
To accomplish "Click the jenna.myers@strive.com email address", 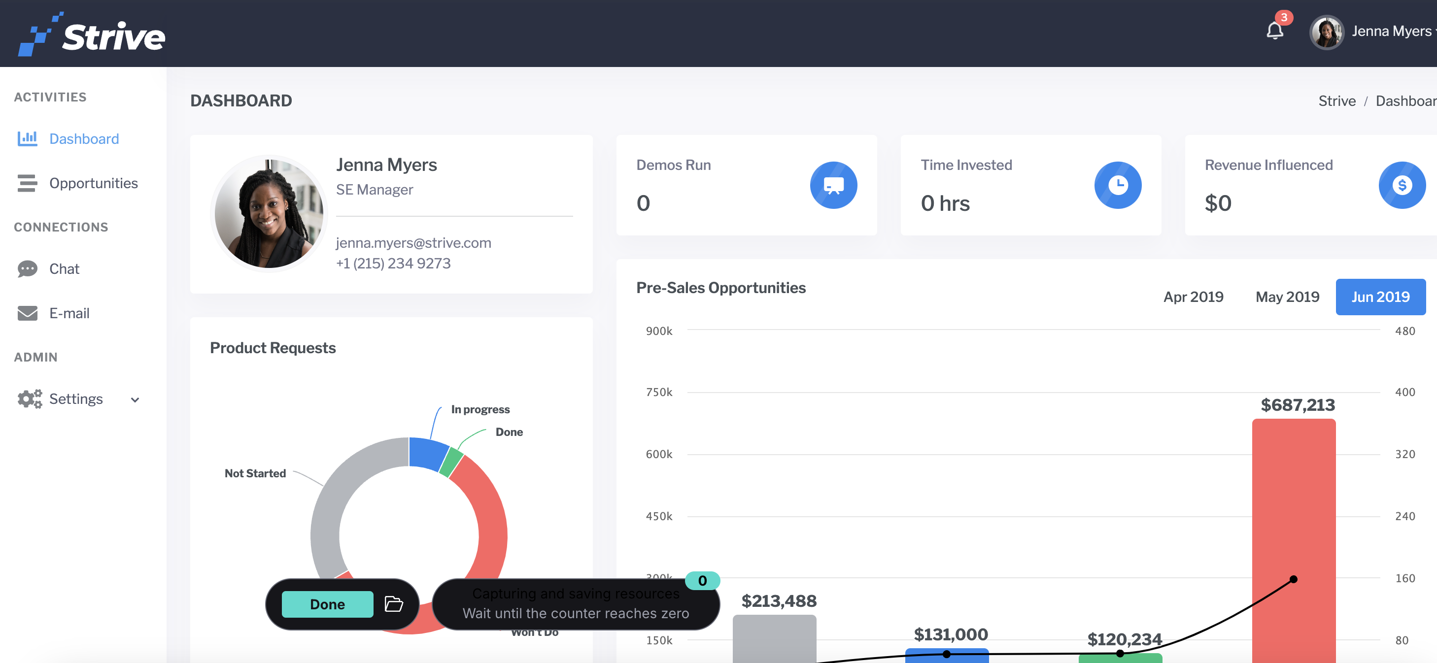I will [x=413, y=242].
